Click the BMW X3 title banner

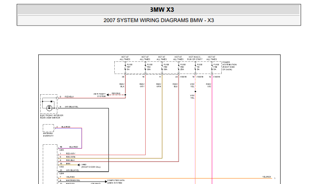point(158,9)
